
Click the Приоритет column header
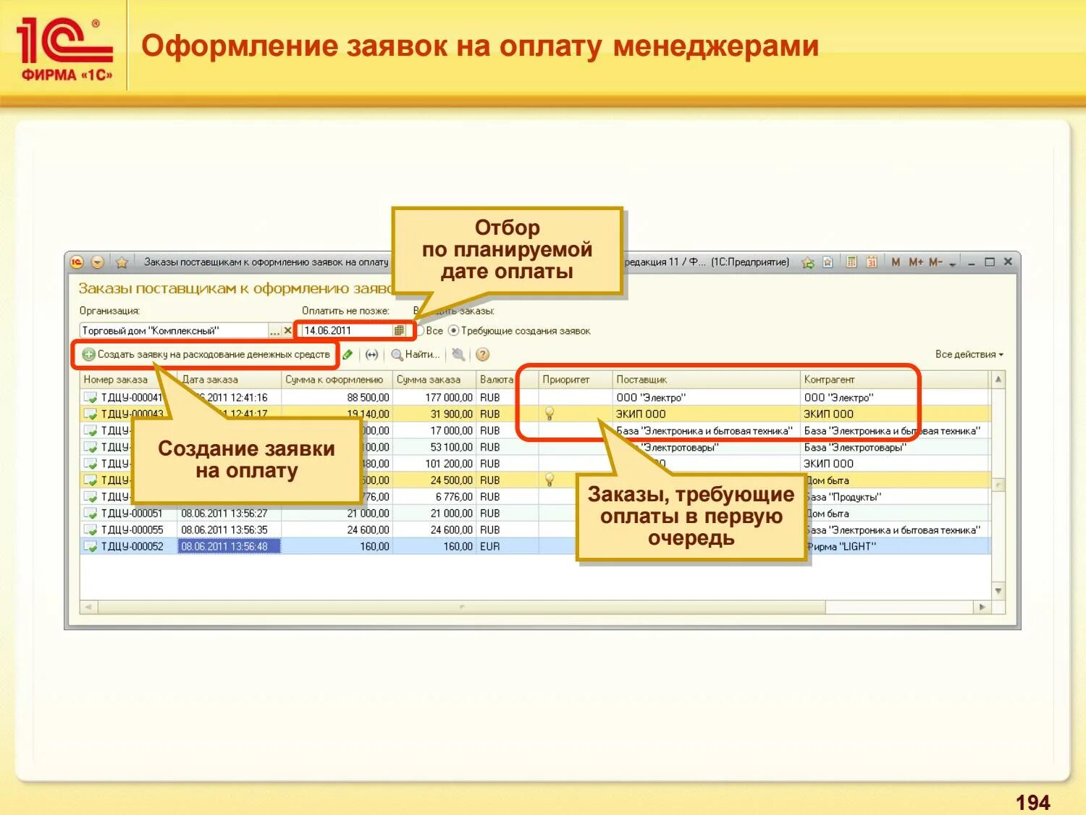coord(575,380)
